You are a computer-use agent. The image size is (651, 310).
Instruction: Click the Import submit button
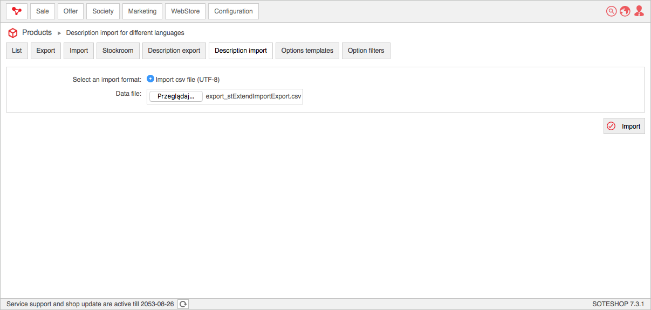point(624,126)
